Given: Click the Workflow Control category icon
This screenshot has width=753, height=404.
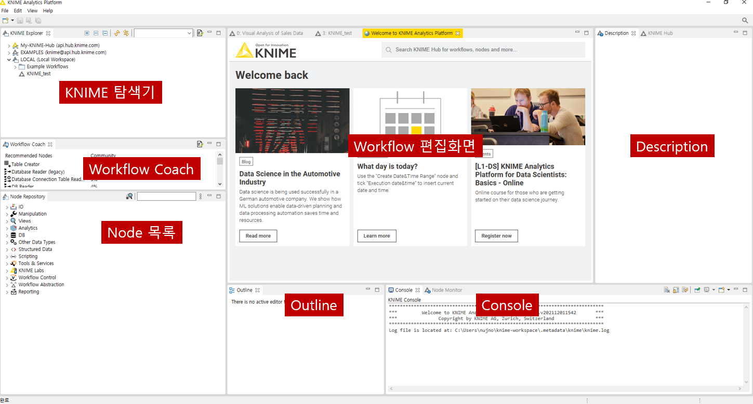Looking at the screenshot, I should (14, 277).
